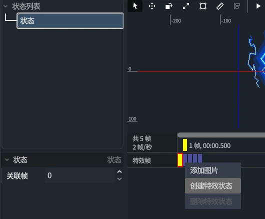Click the 特效帧 track label

tap(141, 160)
